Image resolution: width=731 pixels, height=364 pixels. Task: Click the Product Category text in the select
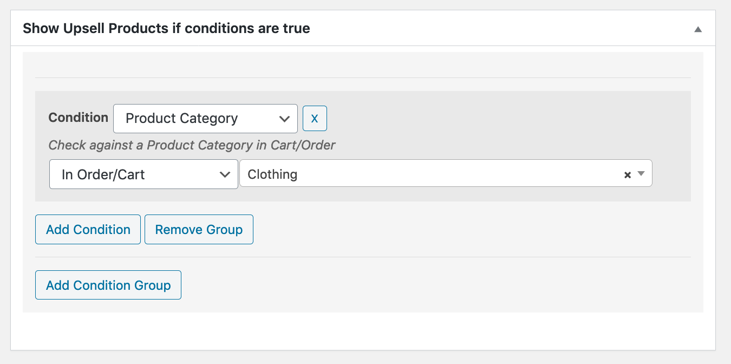181,119
